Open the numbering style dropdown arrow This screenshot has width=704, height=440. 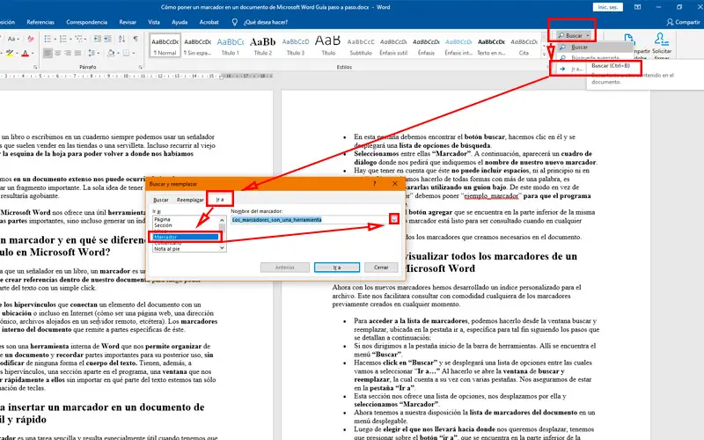click(70, 39)
